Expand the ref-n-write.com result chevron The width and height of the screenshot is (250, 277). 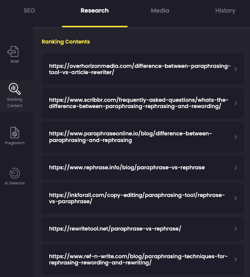(x=236, y=260)
